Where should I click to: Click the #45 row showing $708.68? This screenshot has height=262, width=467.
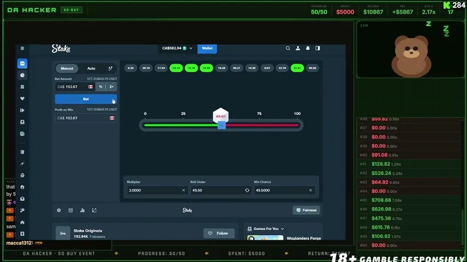coord(409,200)
